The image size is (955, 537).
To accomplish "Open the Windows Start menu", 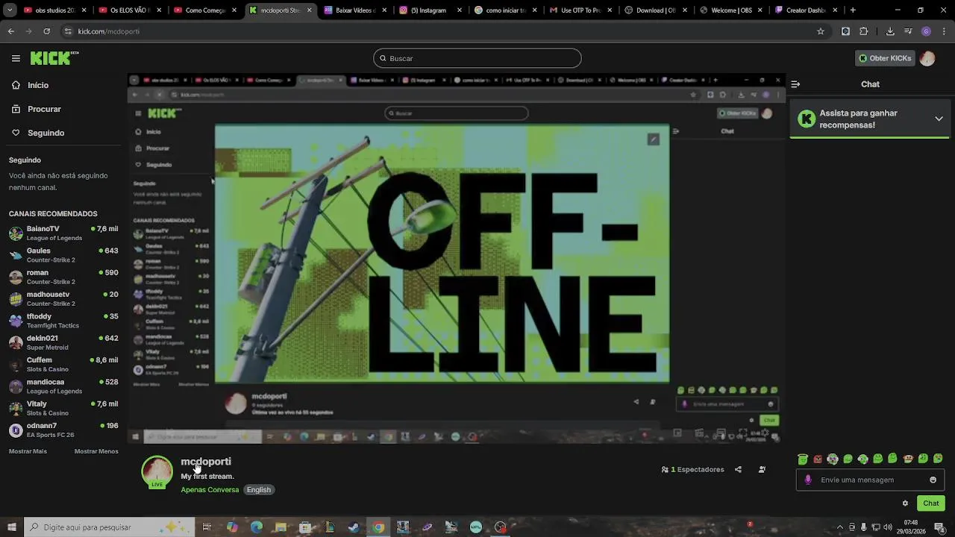I will (x=11, y=527).
